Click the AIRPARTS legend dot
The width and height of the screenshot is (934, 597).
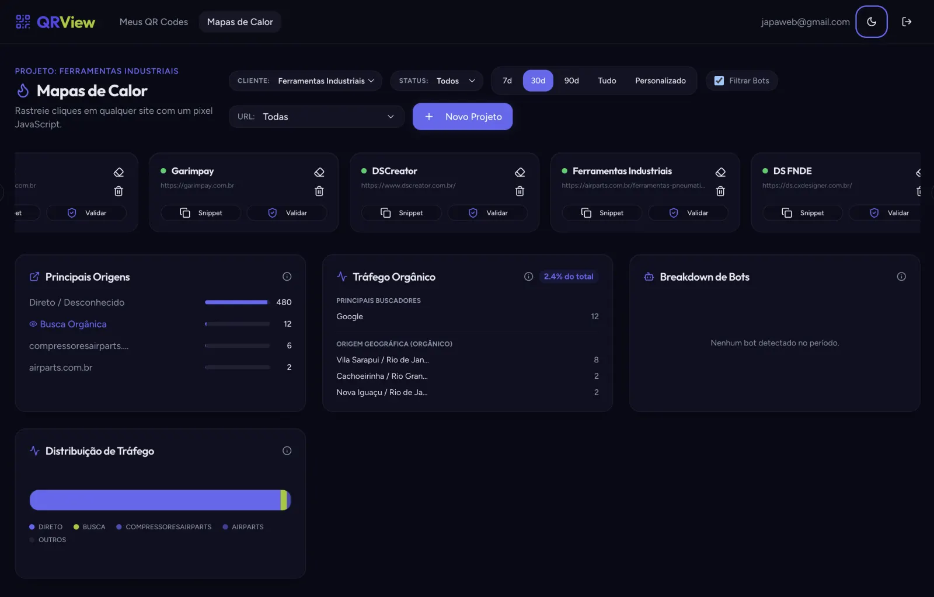(225, 527)
